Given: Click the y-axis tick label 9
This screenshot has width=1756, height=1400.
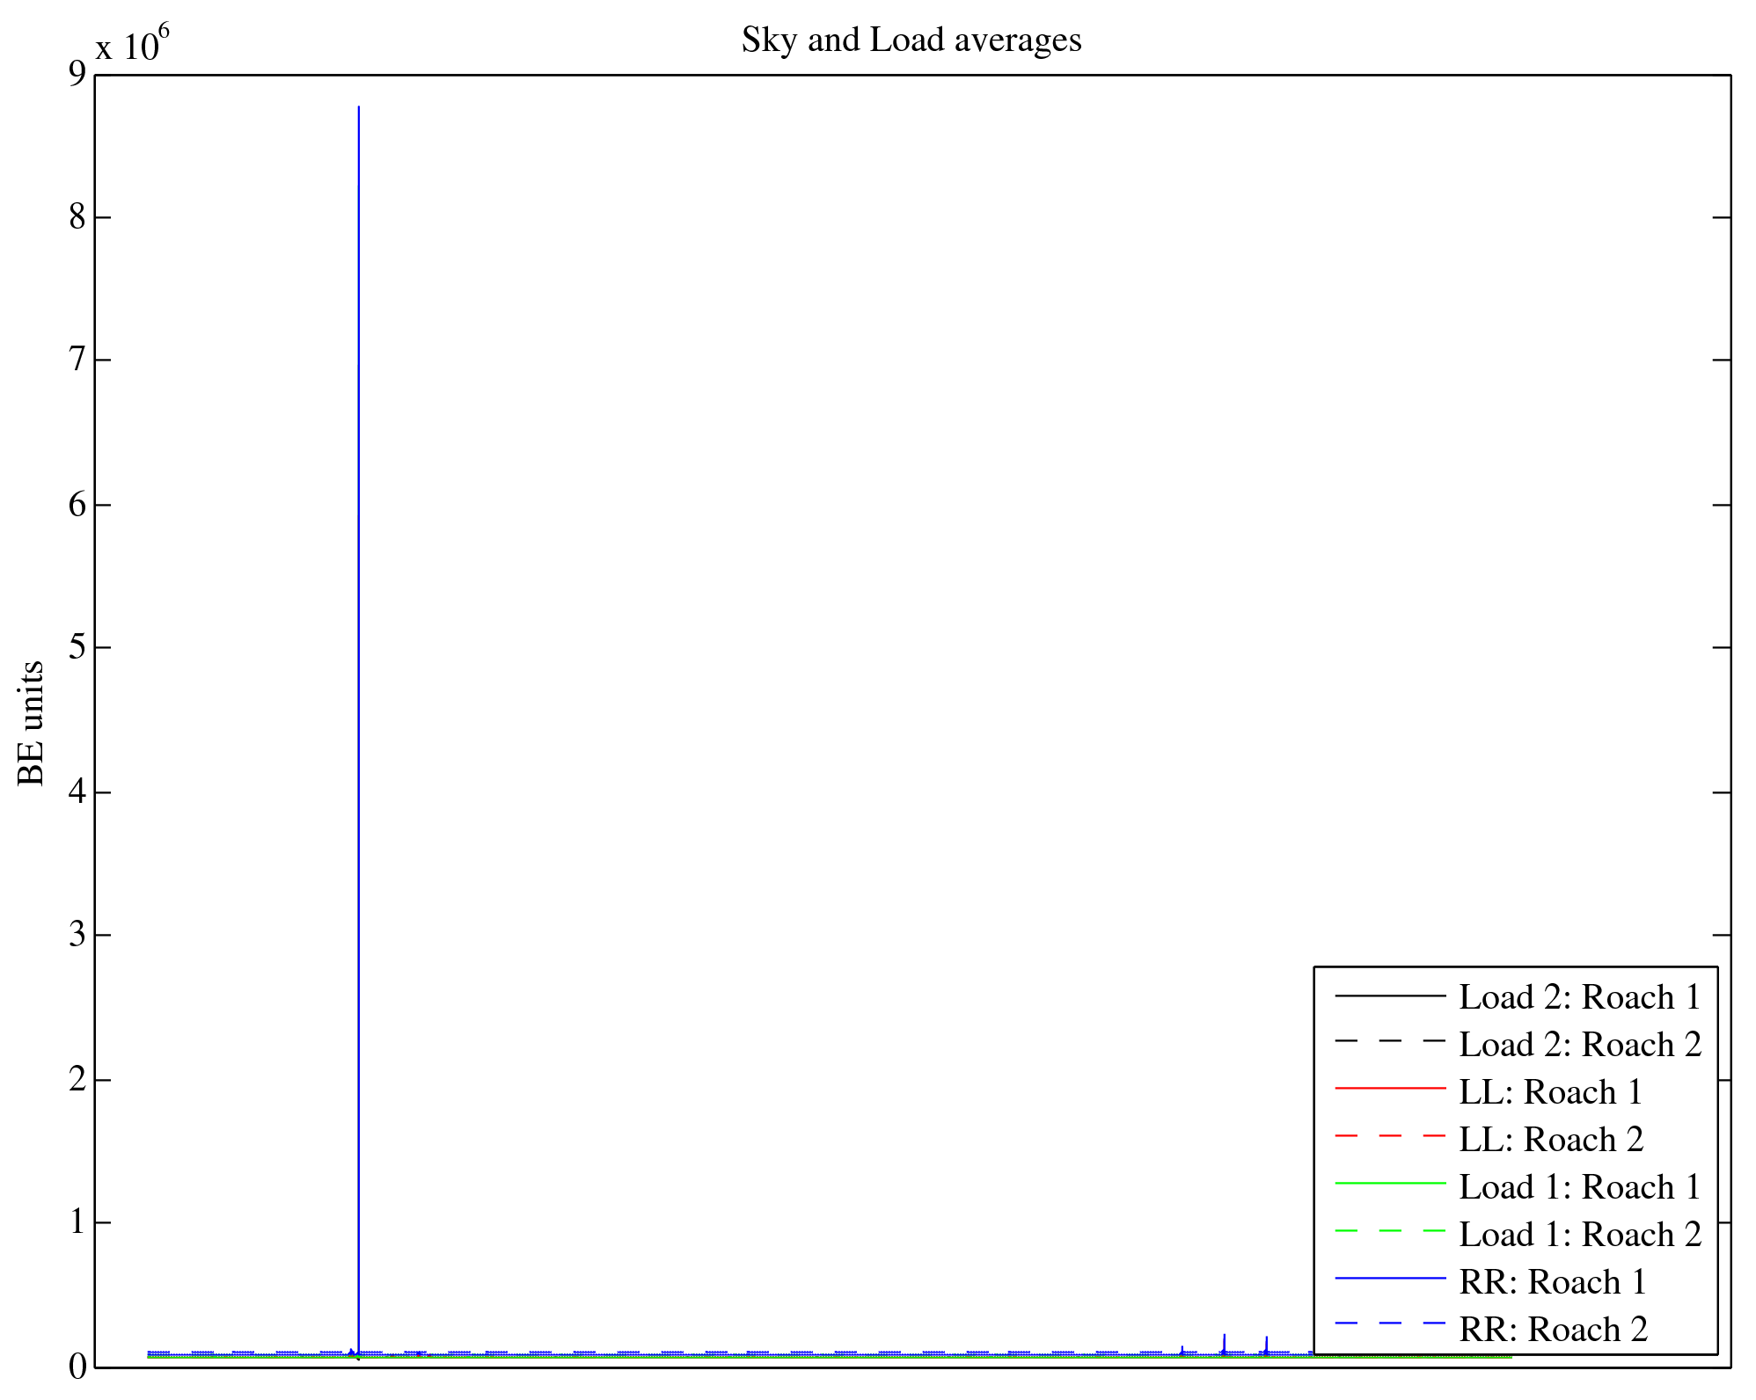Looking at the screenshot, I should coord(77,75).
